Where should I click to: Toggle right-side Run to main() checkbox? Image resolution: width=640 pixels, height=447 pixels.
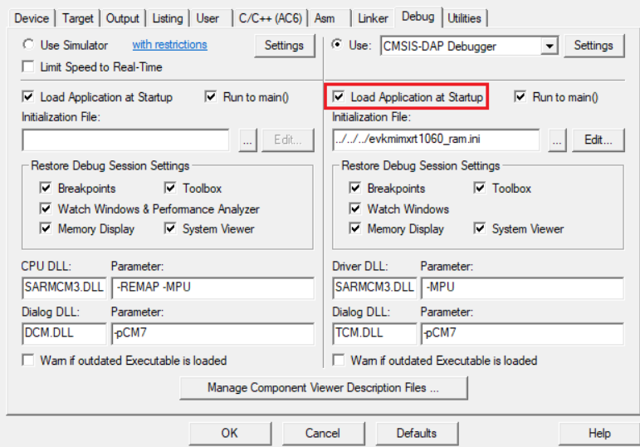click(520, 97)
